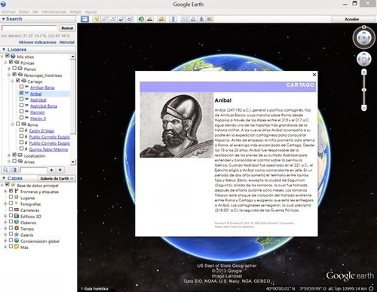Expand the Más layer node
This screenshot has width=377, height=292.
[5, 247]
